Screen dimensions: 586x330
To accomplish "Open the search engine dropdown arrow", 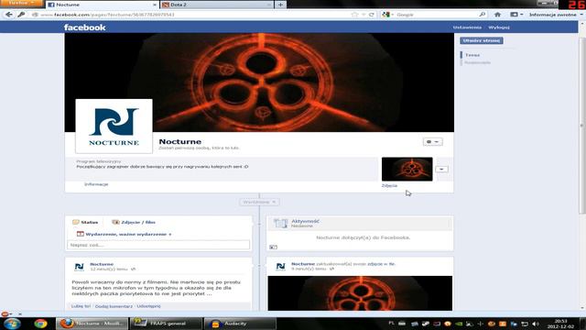I will (393, 15).
